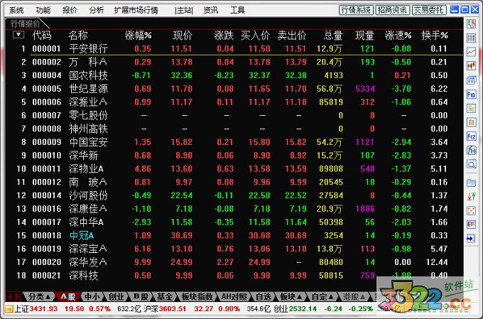This screenshot has width=483, height=319.
Task: Click the yellow square icon beside 上证 in status bar
Action: point(9,308)
